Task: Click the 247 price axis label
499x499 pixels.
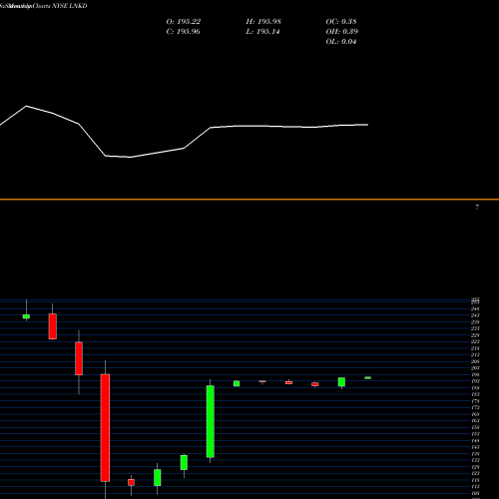Action: coord(475,315)
